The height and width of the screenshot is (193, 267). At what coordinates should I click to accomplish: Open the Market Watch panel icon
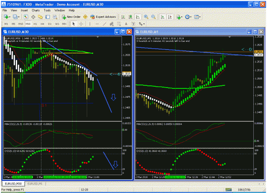pyautogui.click(x=26, y=17)
